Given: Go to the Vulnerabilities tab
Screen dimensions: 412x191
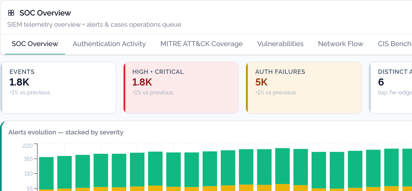Looking at the screenshot, I should click(280, 44).
